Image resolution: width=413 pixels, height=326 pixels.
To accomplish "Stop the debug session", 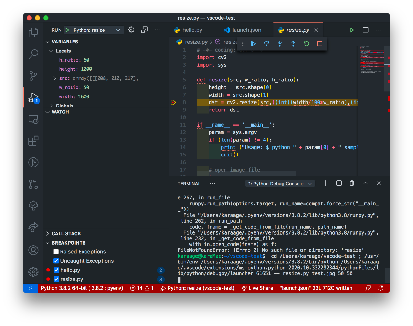I will tap(320, 44).
